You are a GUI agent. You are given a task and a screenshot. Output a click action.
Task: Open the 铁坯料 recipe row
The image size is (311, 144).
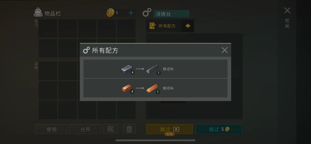tap(155, 69)
